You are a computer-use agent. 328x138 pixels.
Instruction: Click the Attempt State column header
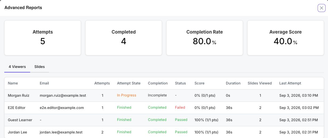[x=129, y=83]
